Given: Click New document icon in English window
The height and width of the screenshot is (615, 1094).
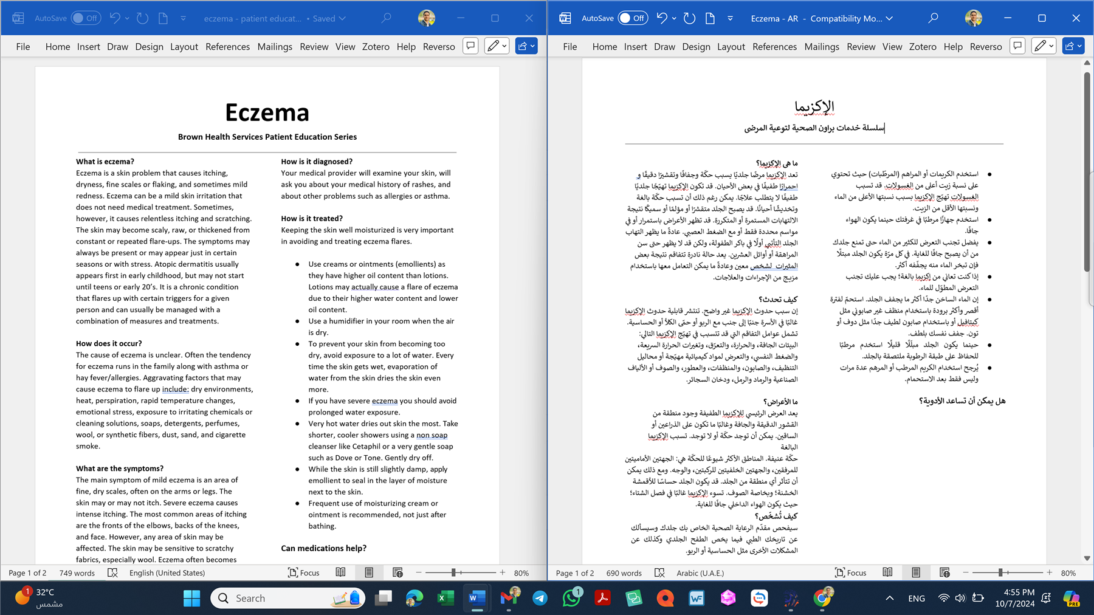Looking at the screenshot, I should pyautogui.click(x=163, y=18).
